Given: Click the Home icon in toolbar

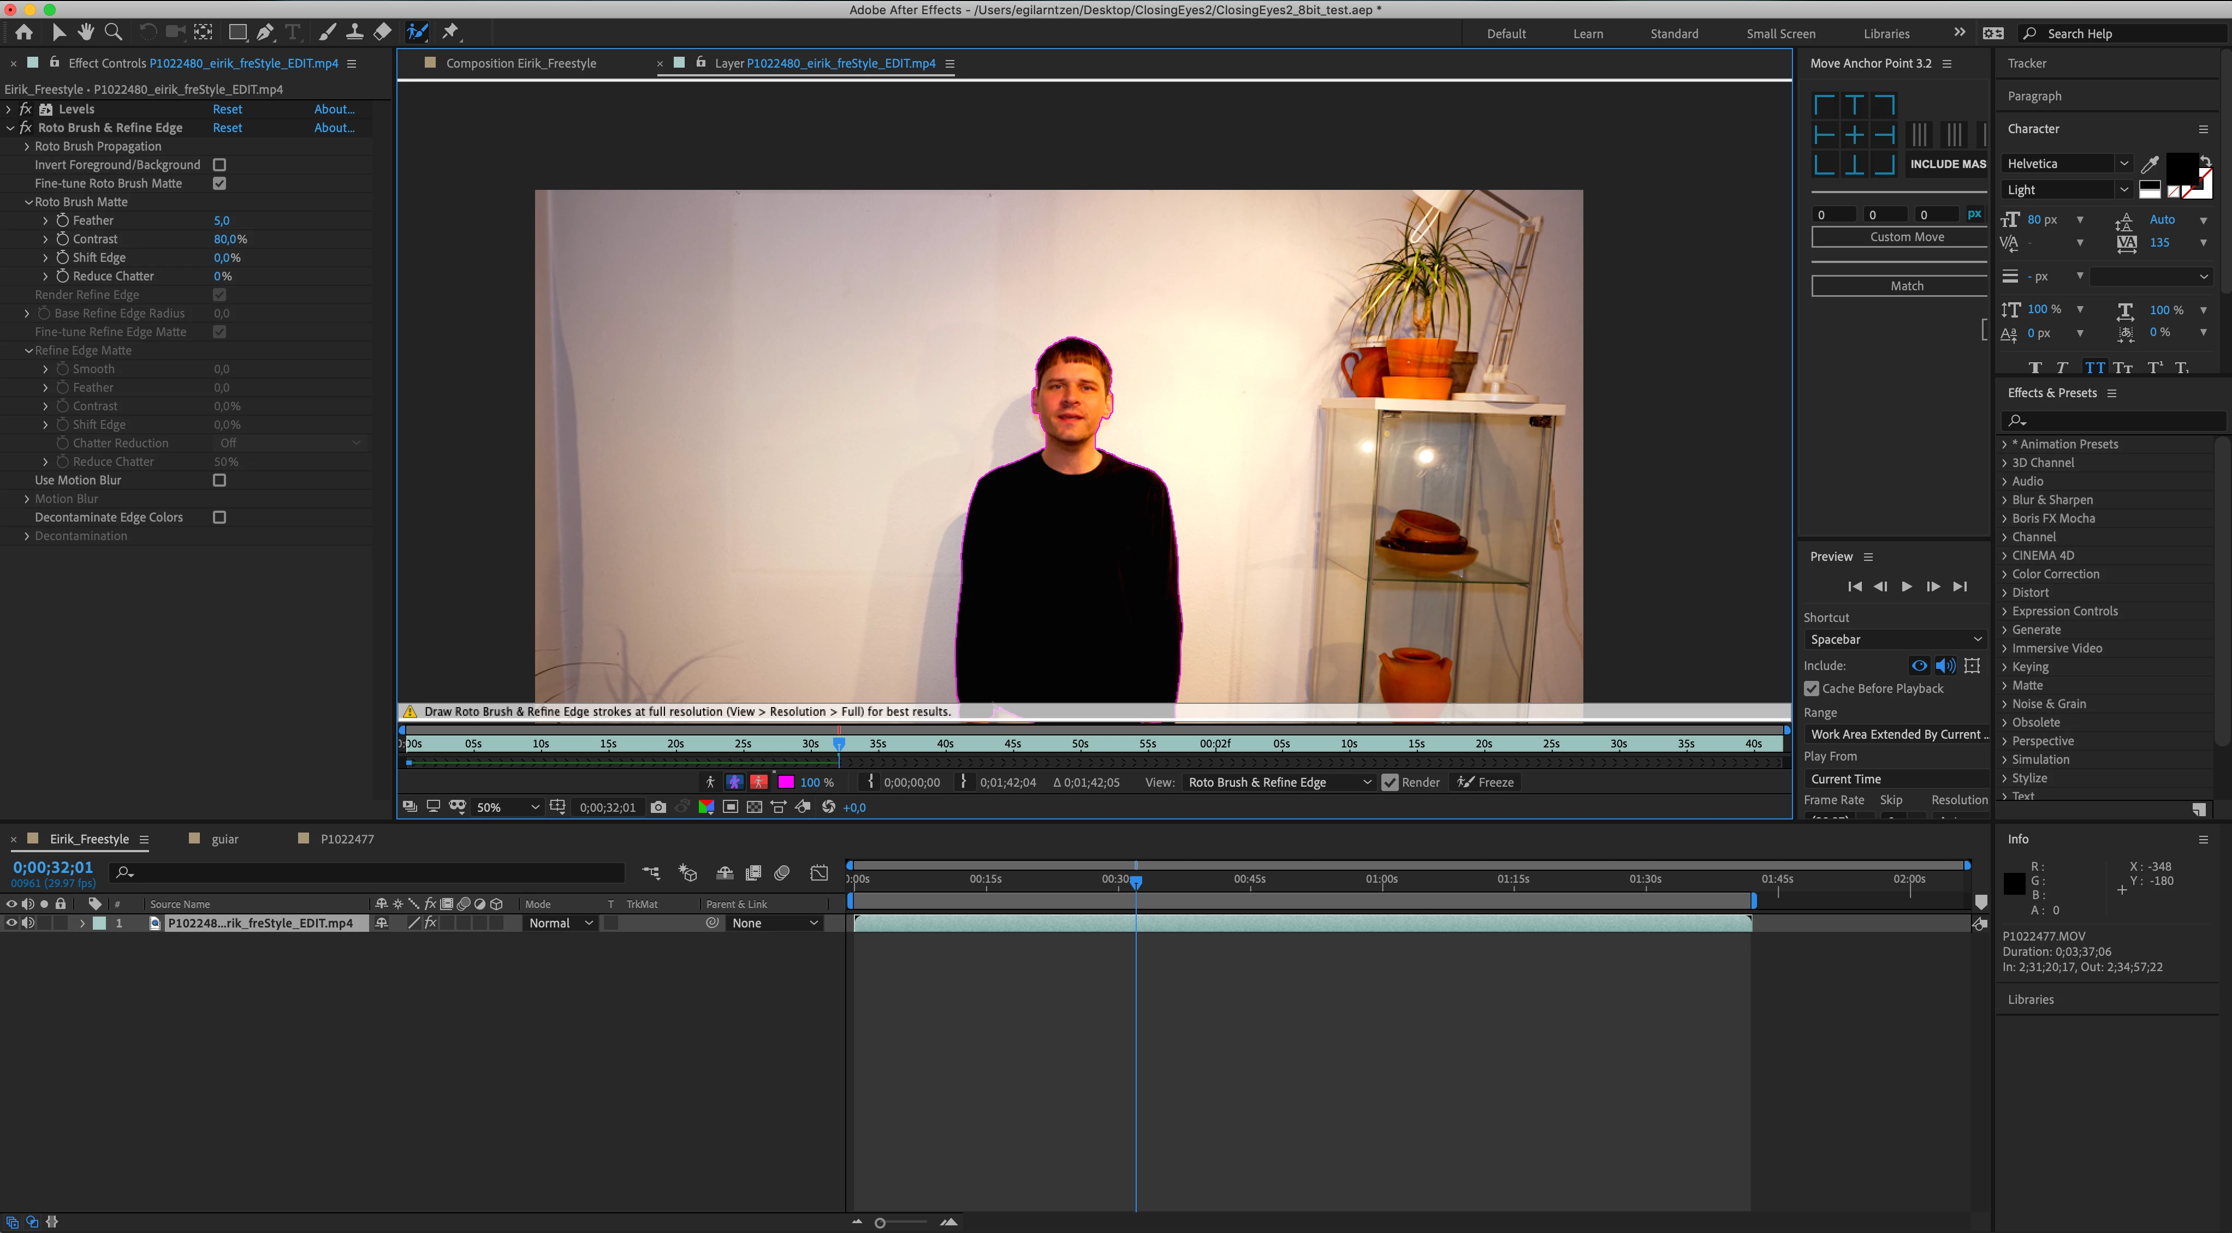Looking at the screenshot, I should tap(24, 32).
